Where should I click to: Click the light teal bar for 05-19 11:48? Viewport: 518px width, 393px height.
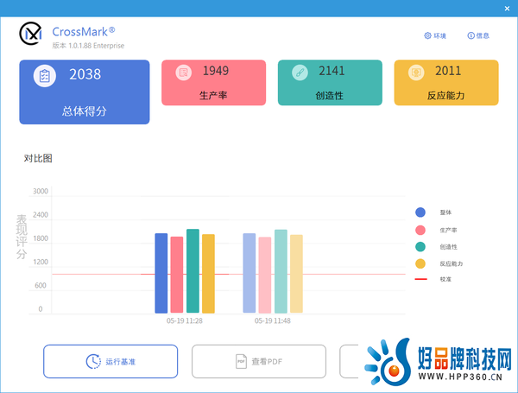coord(281,271)
